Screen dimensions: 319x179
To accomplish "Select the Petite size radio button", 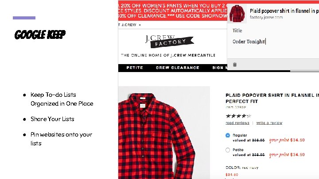I will 228,150.
